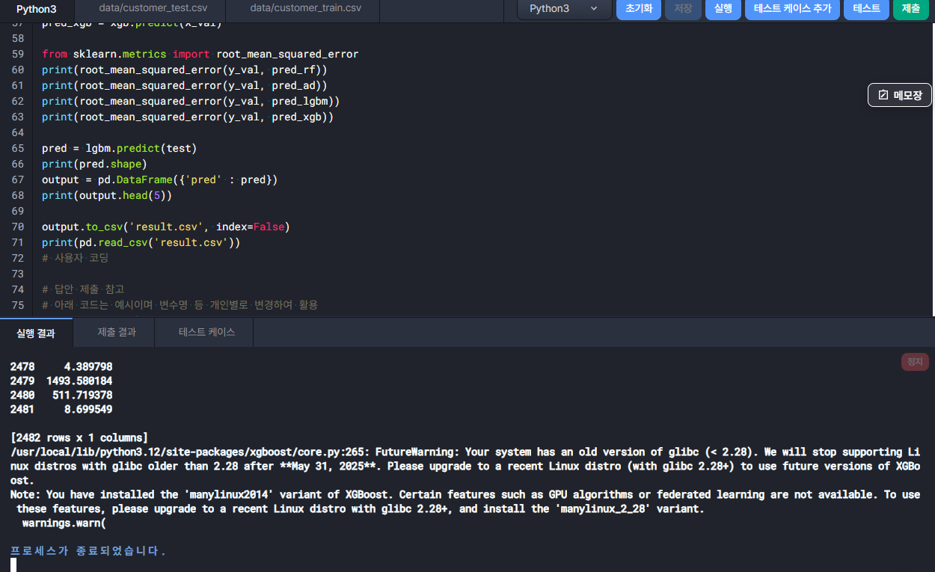Open the 메모장 notepad

coord(900,95)
